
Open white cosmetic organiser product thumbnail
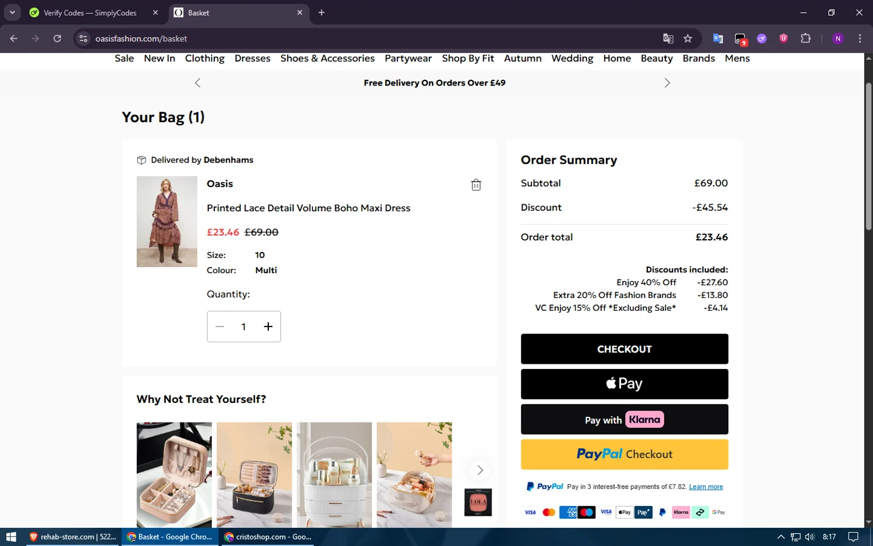point(334,474)
